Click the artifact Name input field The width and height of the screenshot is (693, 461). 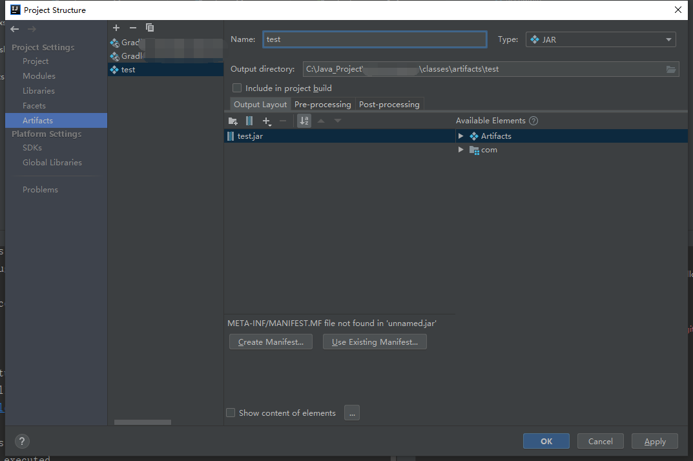(x=375, y=39)
